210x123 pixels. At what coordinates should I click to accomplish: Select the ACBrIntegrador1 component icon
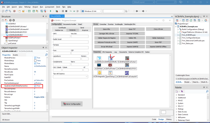pyautogui.click(x=99, y=73)
